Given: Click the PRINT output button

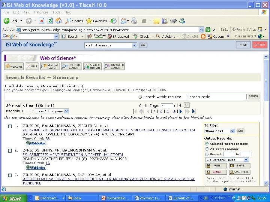Looking at the screenshot, I should pyautogui.click(x=216, y=166).
